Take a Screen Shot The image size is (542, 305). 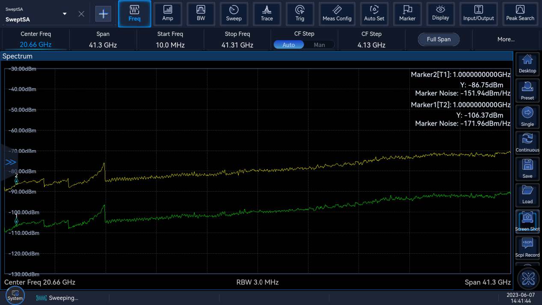click(x=527, y=222)
